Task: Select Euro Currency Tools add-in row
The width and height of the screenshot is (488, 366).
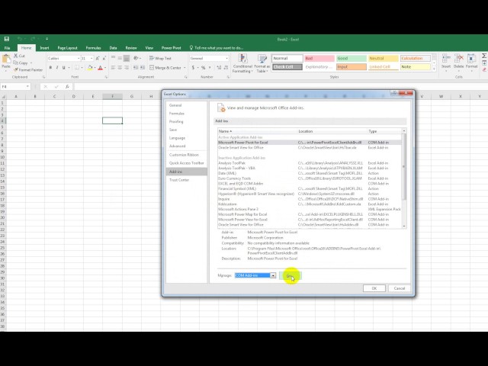Action: point(310,178)
